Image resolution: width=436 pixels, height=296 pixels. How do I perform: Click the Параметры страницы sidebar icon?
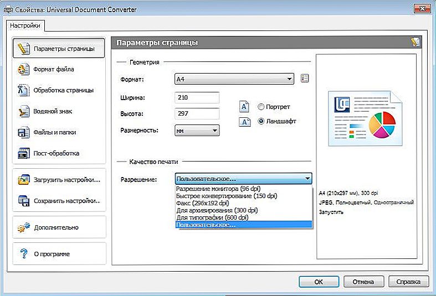(23, 49)
